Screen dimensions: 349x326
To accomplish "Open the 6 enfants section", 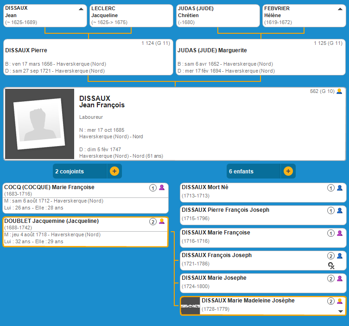I will point(254,171).
